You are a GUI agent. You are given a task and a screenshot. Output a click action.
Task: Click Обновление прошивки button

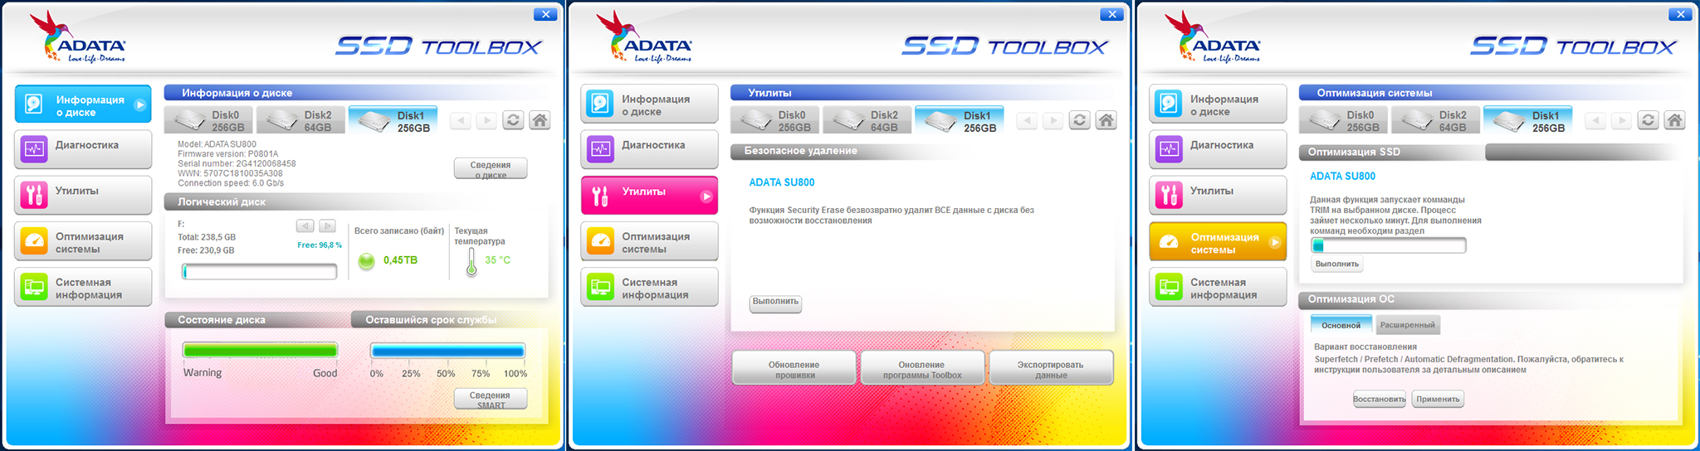pyautogui.click(x=794, y=369)
